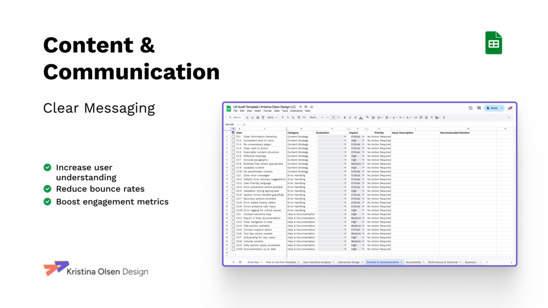Switch to How to Use this Template tab

pos(282,262)
